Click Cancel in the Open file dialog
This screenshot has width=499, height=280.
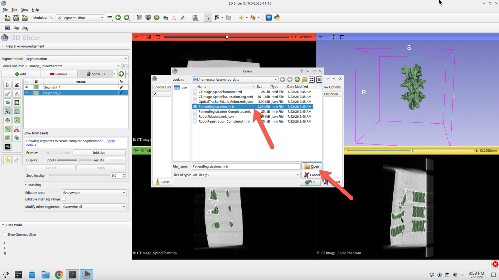312,175
